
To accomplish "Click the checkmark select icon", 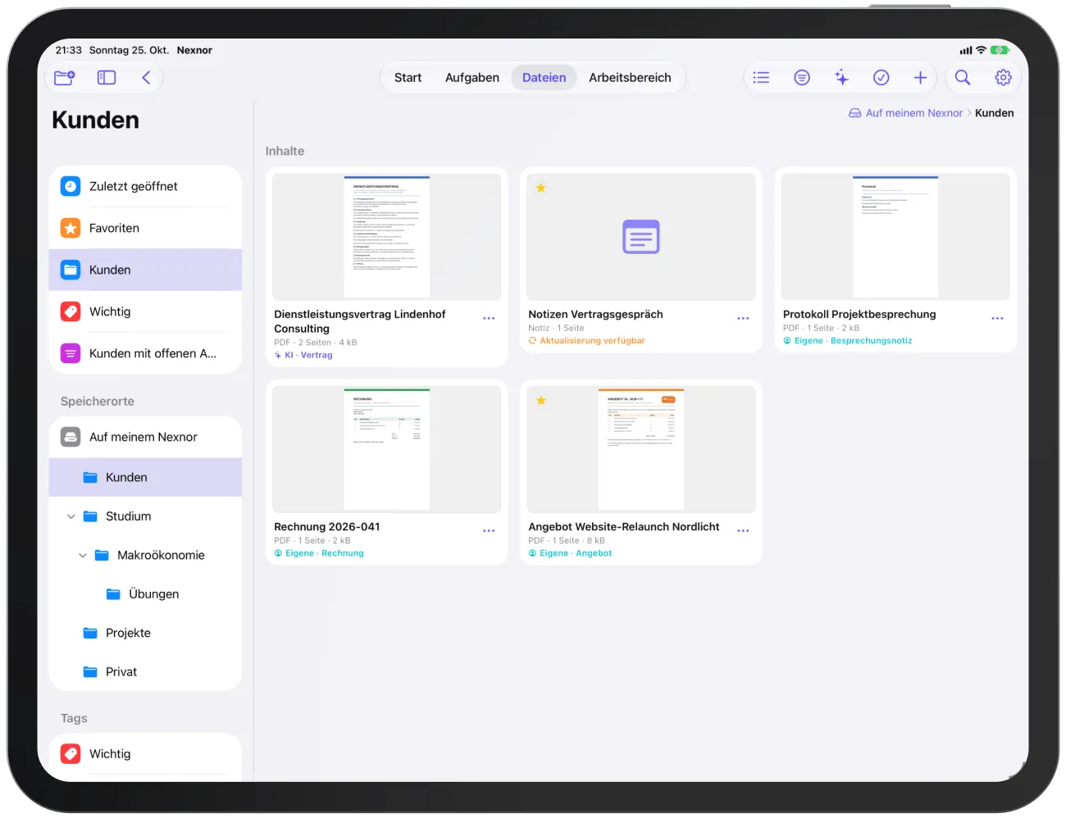I will [x=881, y=78].
